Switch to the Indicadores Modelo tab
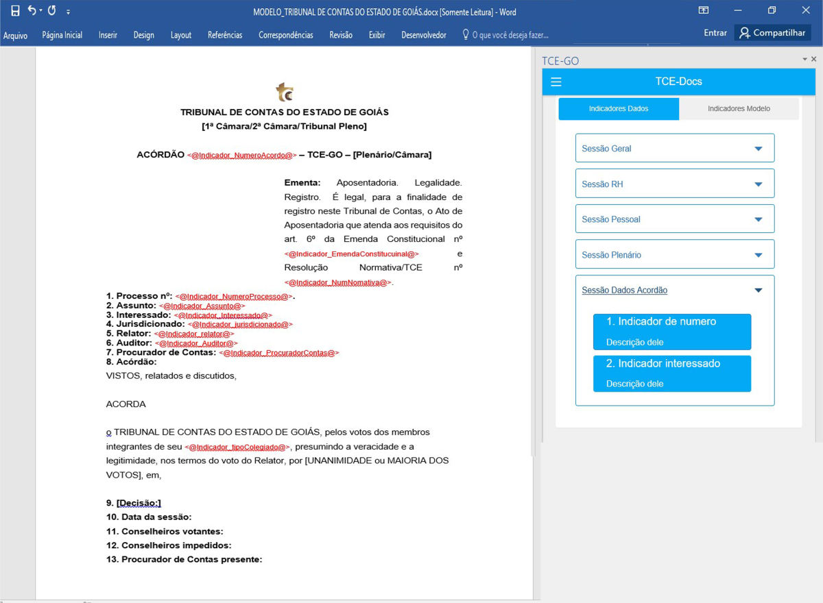Screen dimensions: 823x603 click(x=739, y=109)
